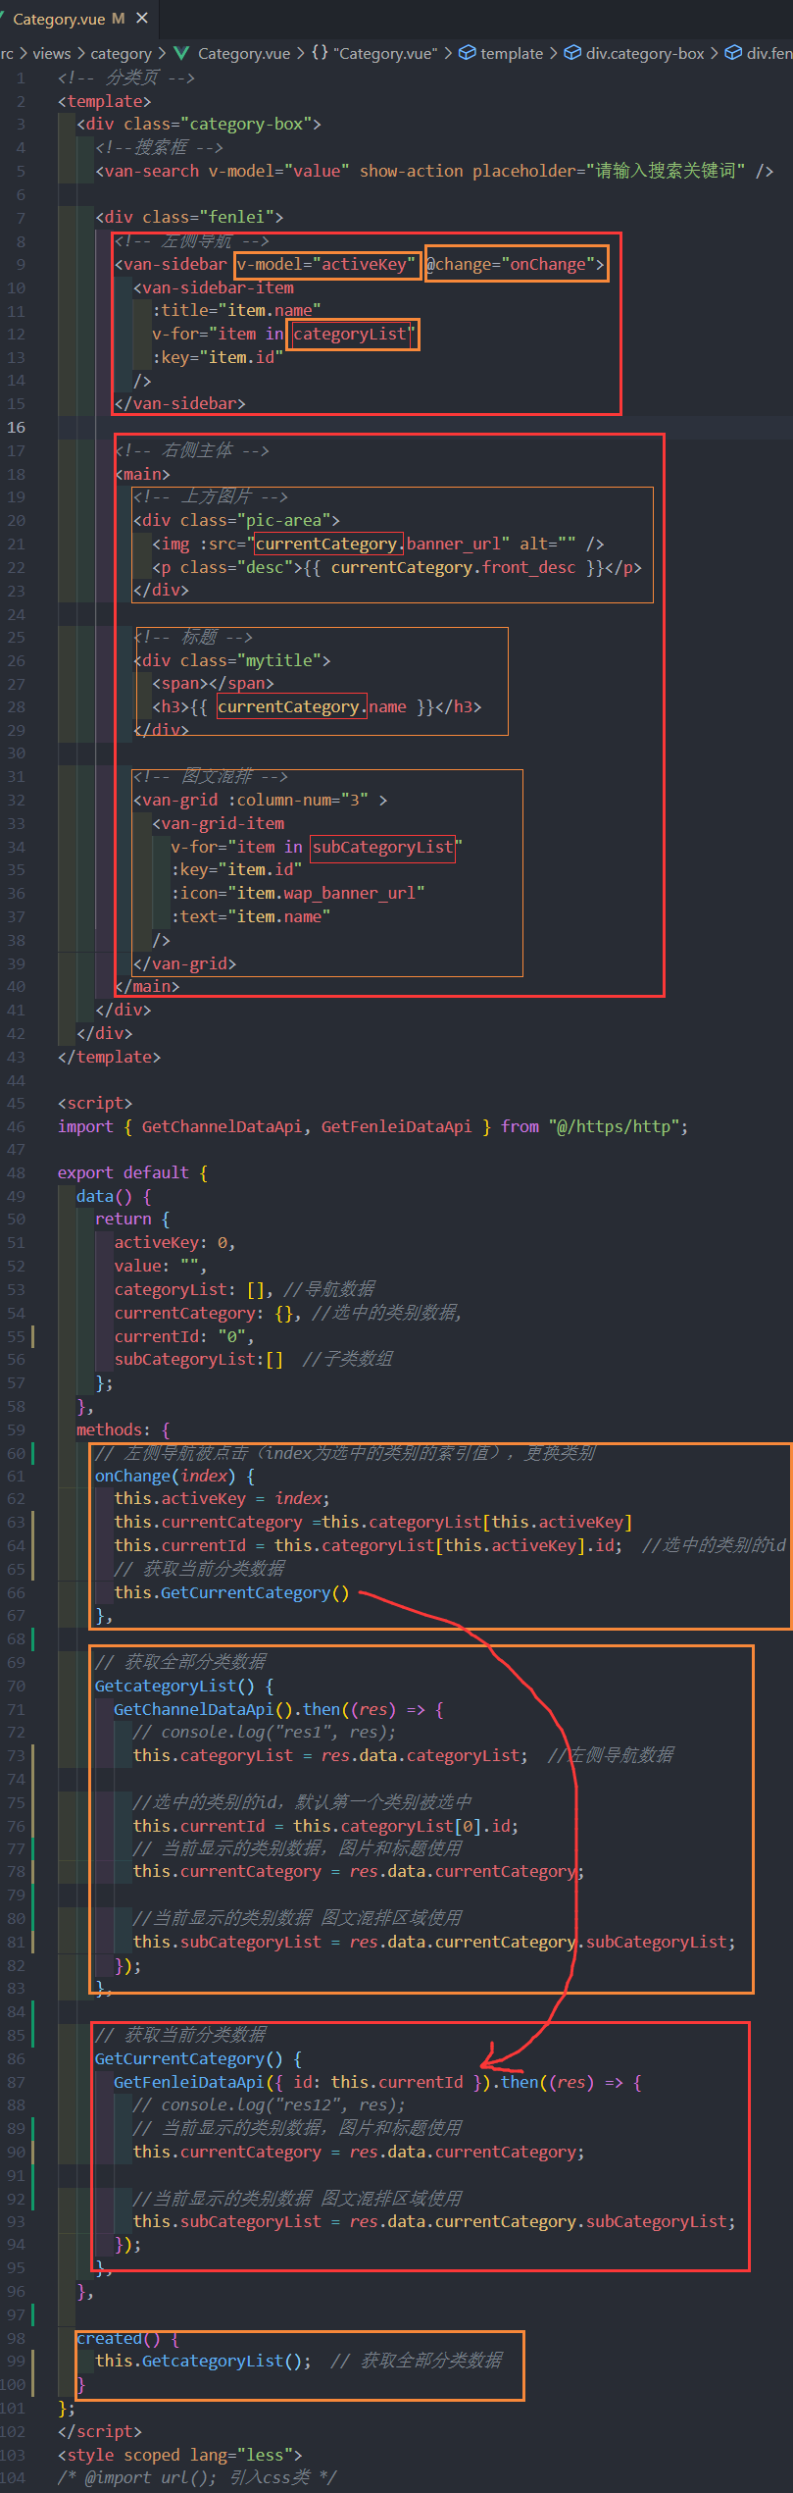Click 'this.GetcategoryList();' on line 99
The width and height of the screenshot is (793, 2493).
point(204,2361)
